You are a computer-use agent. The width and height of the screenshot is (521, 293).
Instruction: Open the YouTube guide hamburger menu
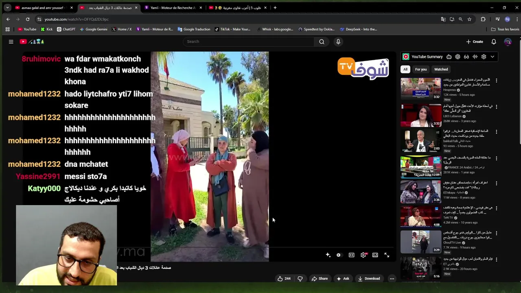[11, 42]
